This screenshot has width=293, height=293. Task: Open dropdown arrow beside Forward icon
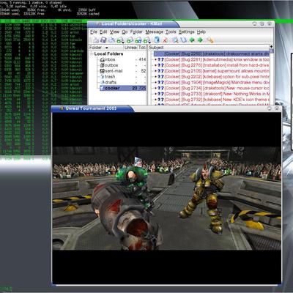click(149, 42)
